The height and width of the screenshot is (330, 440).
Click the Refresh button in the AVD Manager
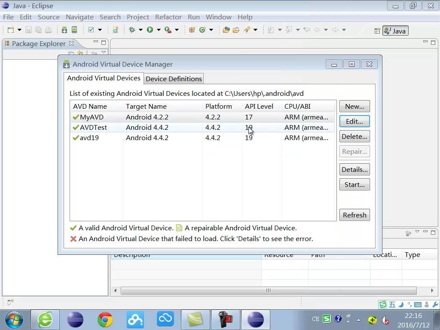pos(354,215)
